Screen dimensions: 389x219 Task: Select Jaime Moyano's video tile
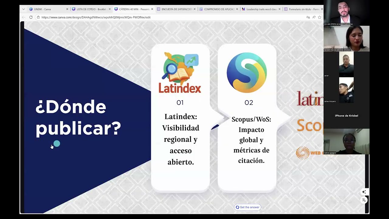346,90
